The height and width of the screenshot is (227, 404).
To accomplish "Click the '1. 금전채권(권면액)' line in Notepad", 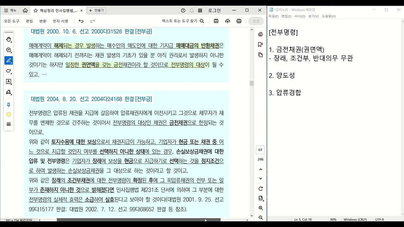I will click(x=296, y=49).
